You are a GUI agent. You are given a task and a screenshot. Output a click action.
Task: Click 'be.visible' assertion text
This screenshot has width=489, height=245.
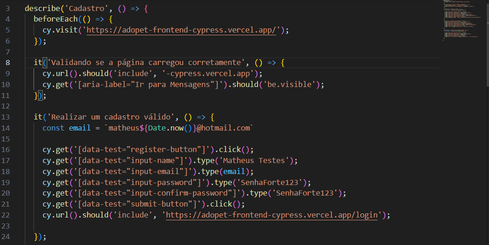(289, 84)
